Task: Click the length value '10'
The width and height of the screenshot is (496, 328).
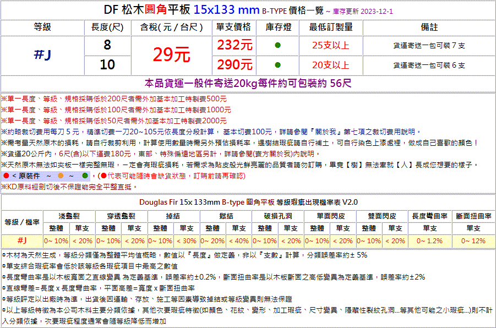Action: (x=107, y=65)
